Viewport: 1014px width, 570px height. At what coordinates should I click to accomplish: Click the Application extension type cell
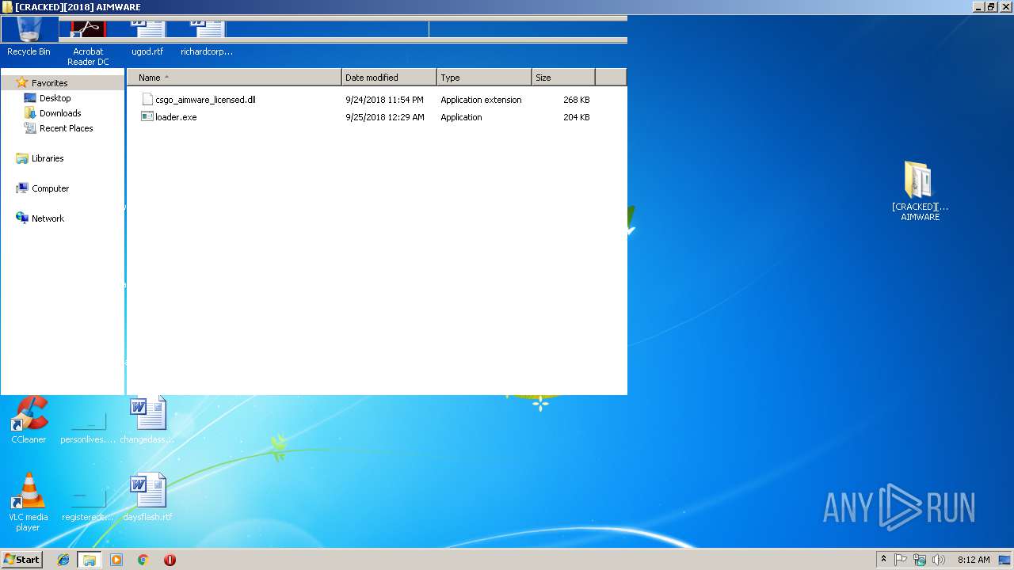click(x=481, y=100)
